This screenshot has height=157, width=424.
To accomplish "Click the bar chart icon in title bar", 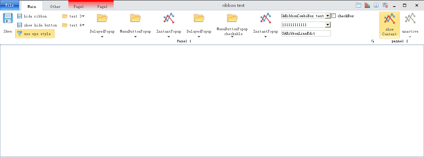I will pos(367,5).
